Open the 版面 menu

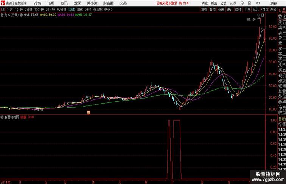[214, 3]
